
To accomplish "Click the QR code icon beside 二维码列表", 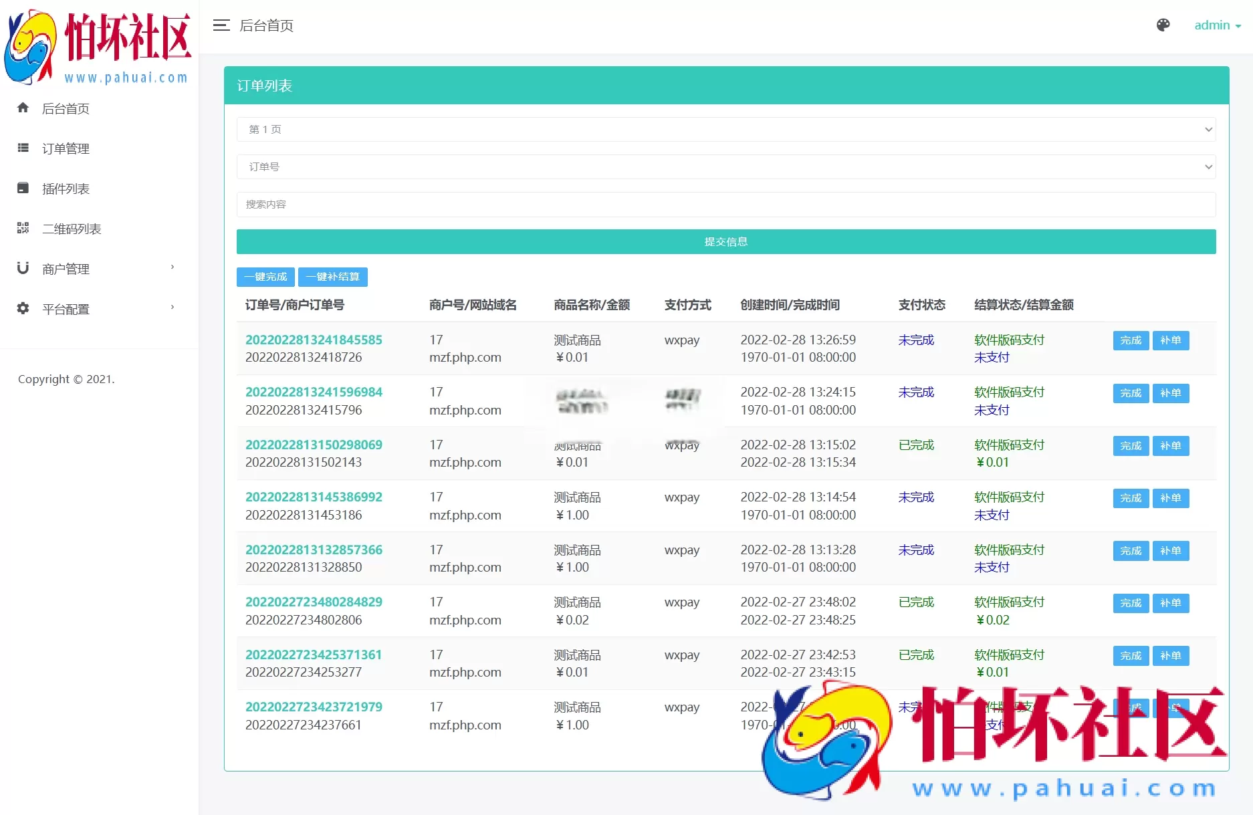I will (x=23, y=228).
